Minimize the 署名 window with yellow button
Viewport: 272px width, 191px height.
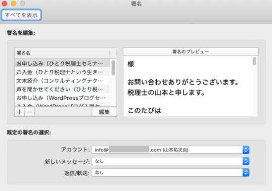click(x=13, y=3)
